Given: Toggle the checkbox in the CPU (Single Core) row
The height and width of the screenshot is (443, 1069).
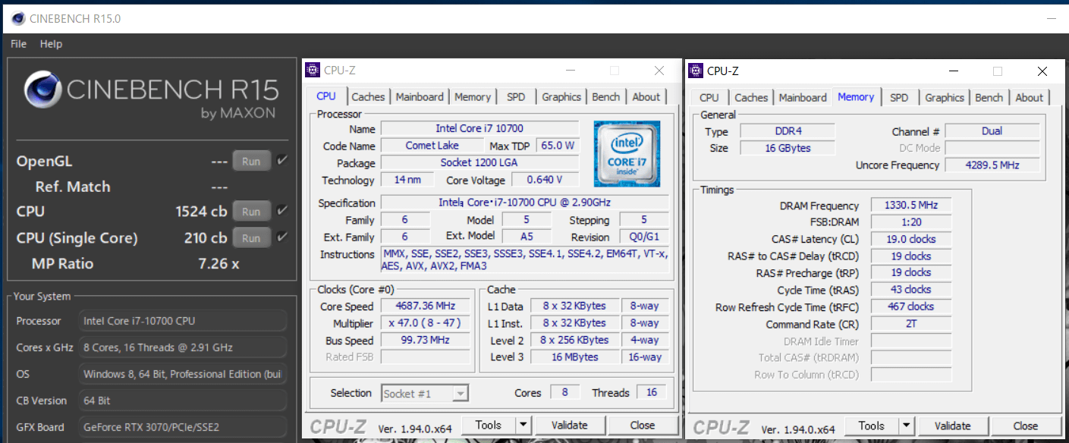Looking at the screenshot, I should pos(281,238).
